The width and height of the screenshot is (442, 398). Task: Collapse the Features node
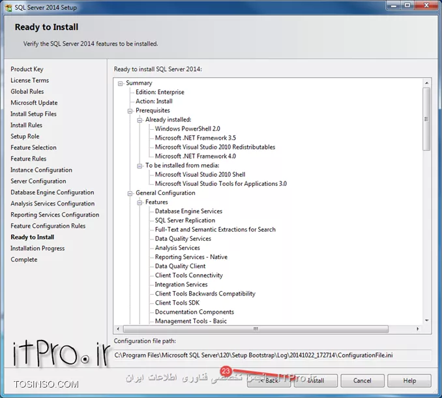tap(140, 202)
